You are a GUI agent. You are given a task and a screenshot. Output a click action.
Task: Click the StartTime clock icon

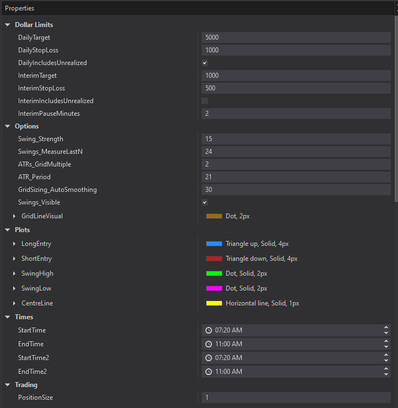coord(209,330)
